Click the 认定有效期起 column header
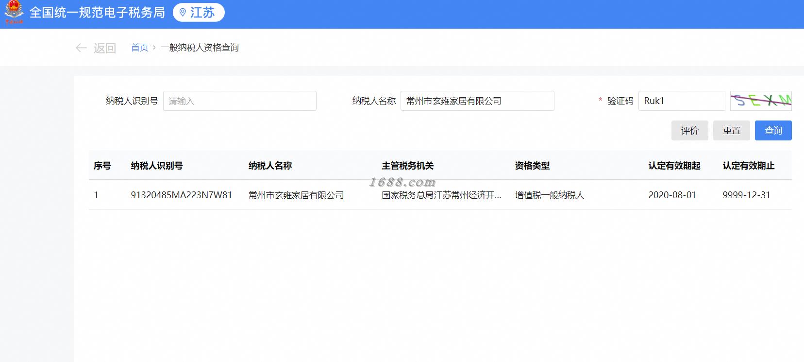 [674, 166]
